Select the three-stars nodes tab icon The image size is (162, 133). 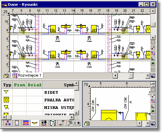8,123
